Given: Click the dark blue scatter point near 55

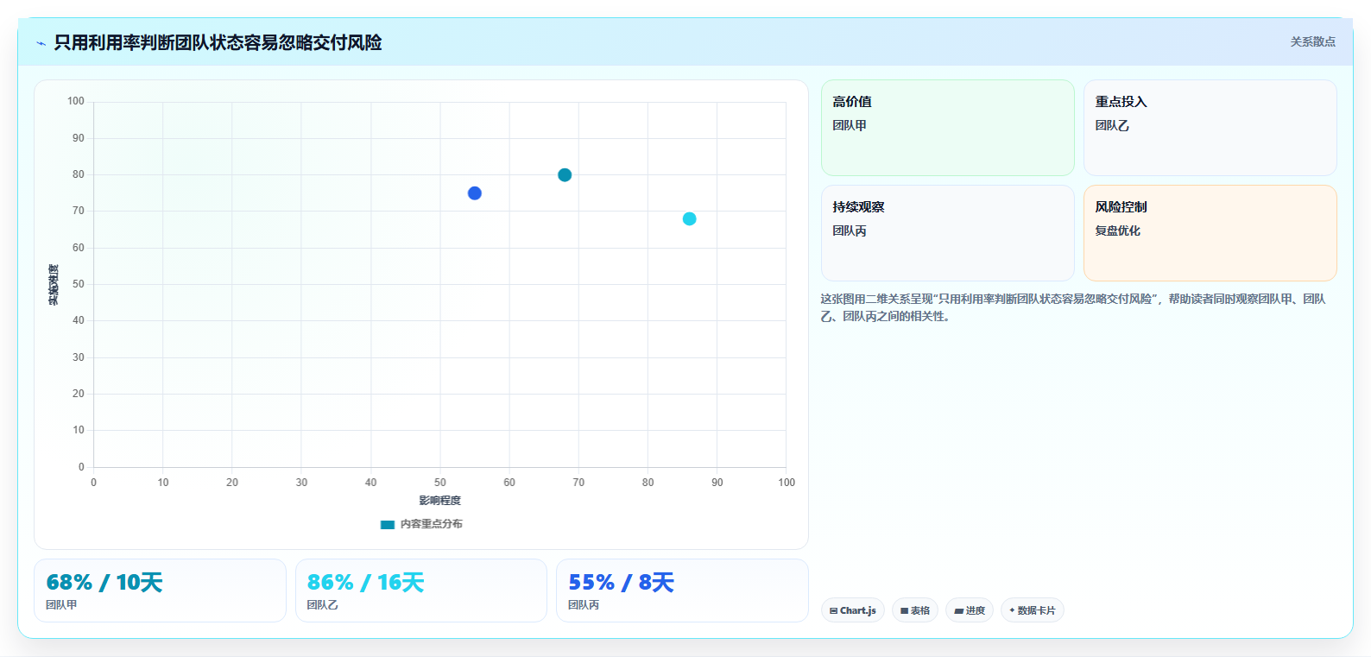Looking at the screenshot, I should 475,193.
